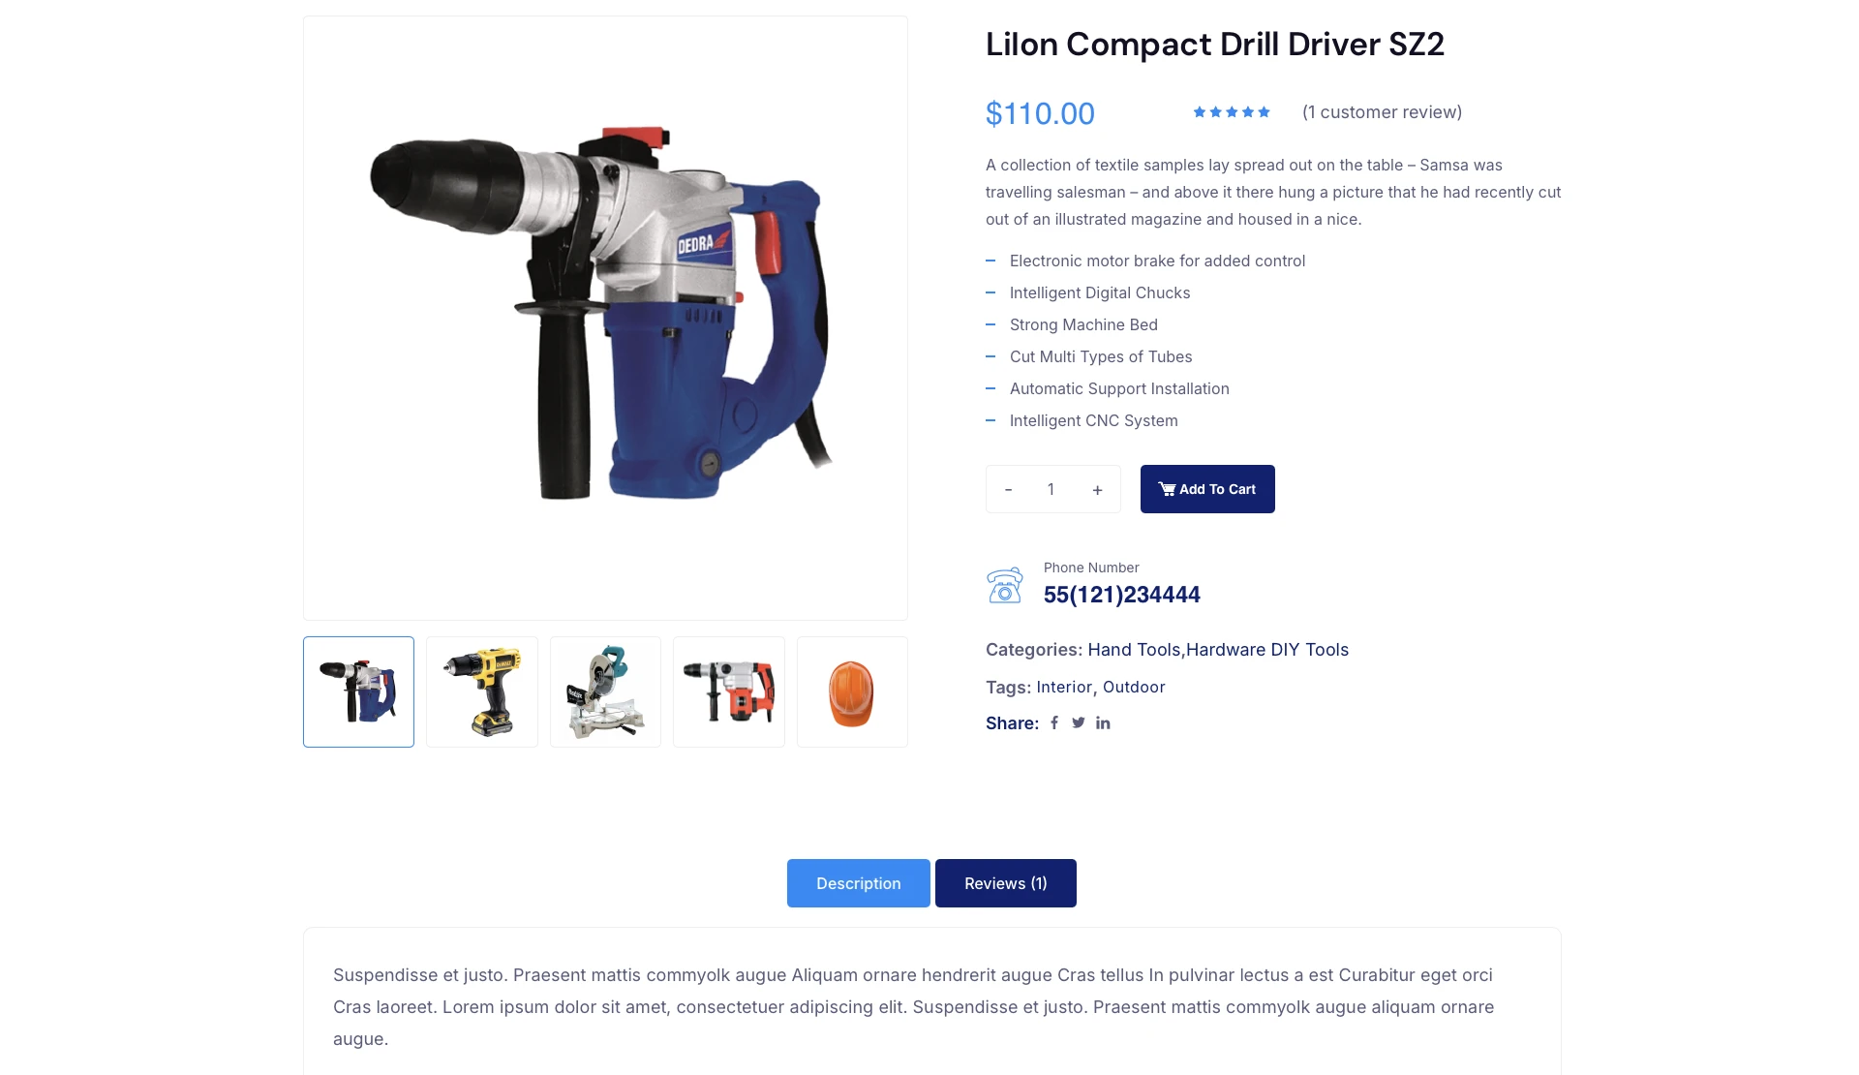Switch to the Description tab
Viewport: 1859px width, 1075px height.
coord(859,883)
